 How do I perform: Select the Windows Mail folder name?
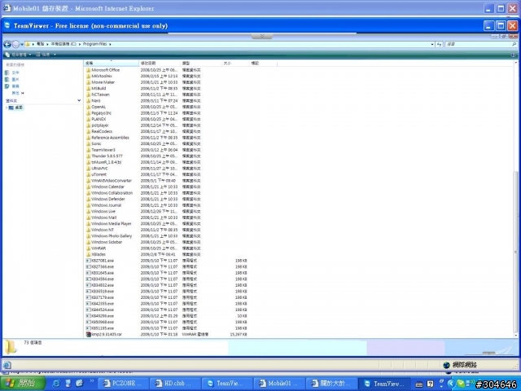tap(104, 217)
